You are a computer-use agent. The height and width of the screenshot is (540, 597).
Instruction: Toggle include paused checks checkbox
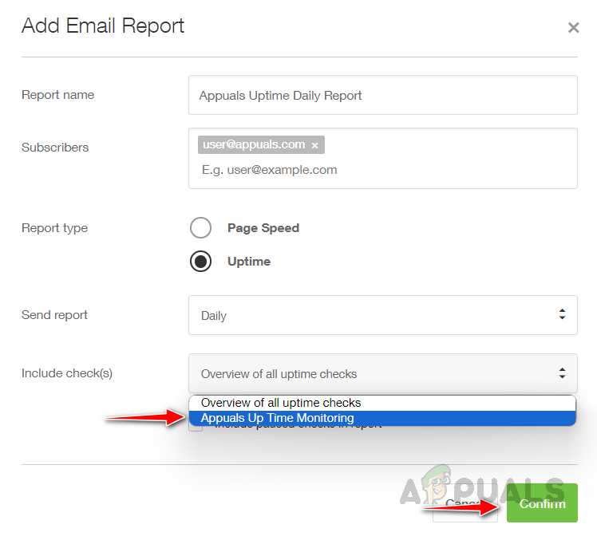196,428
